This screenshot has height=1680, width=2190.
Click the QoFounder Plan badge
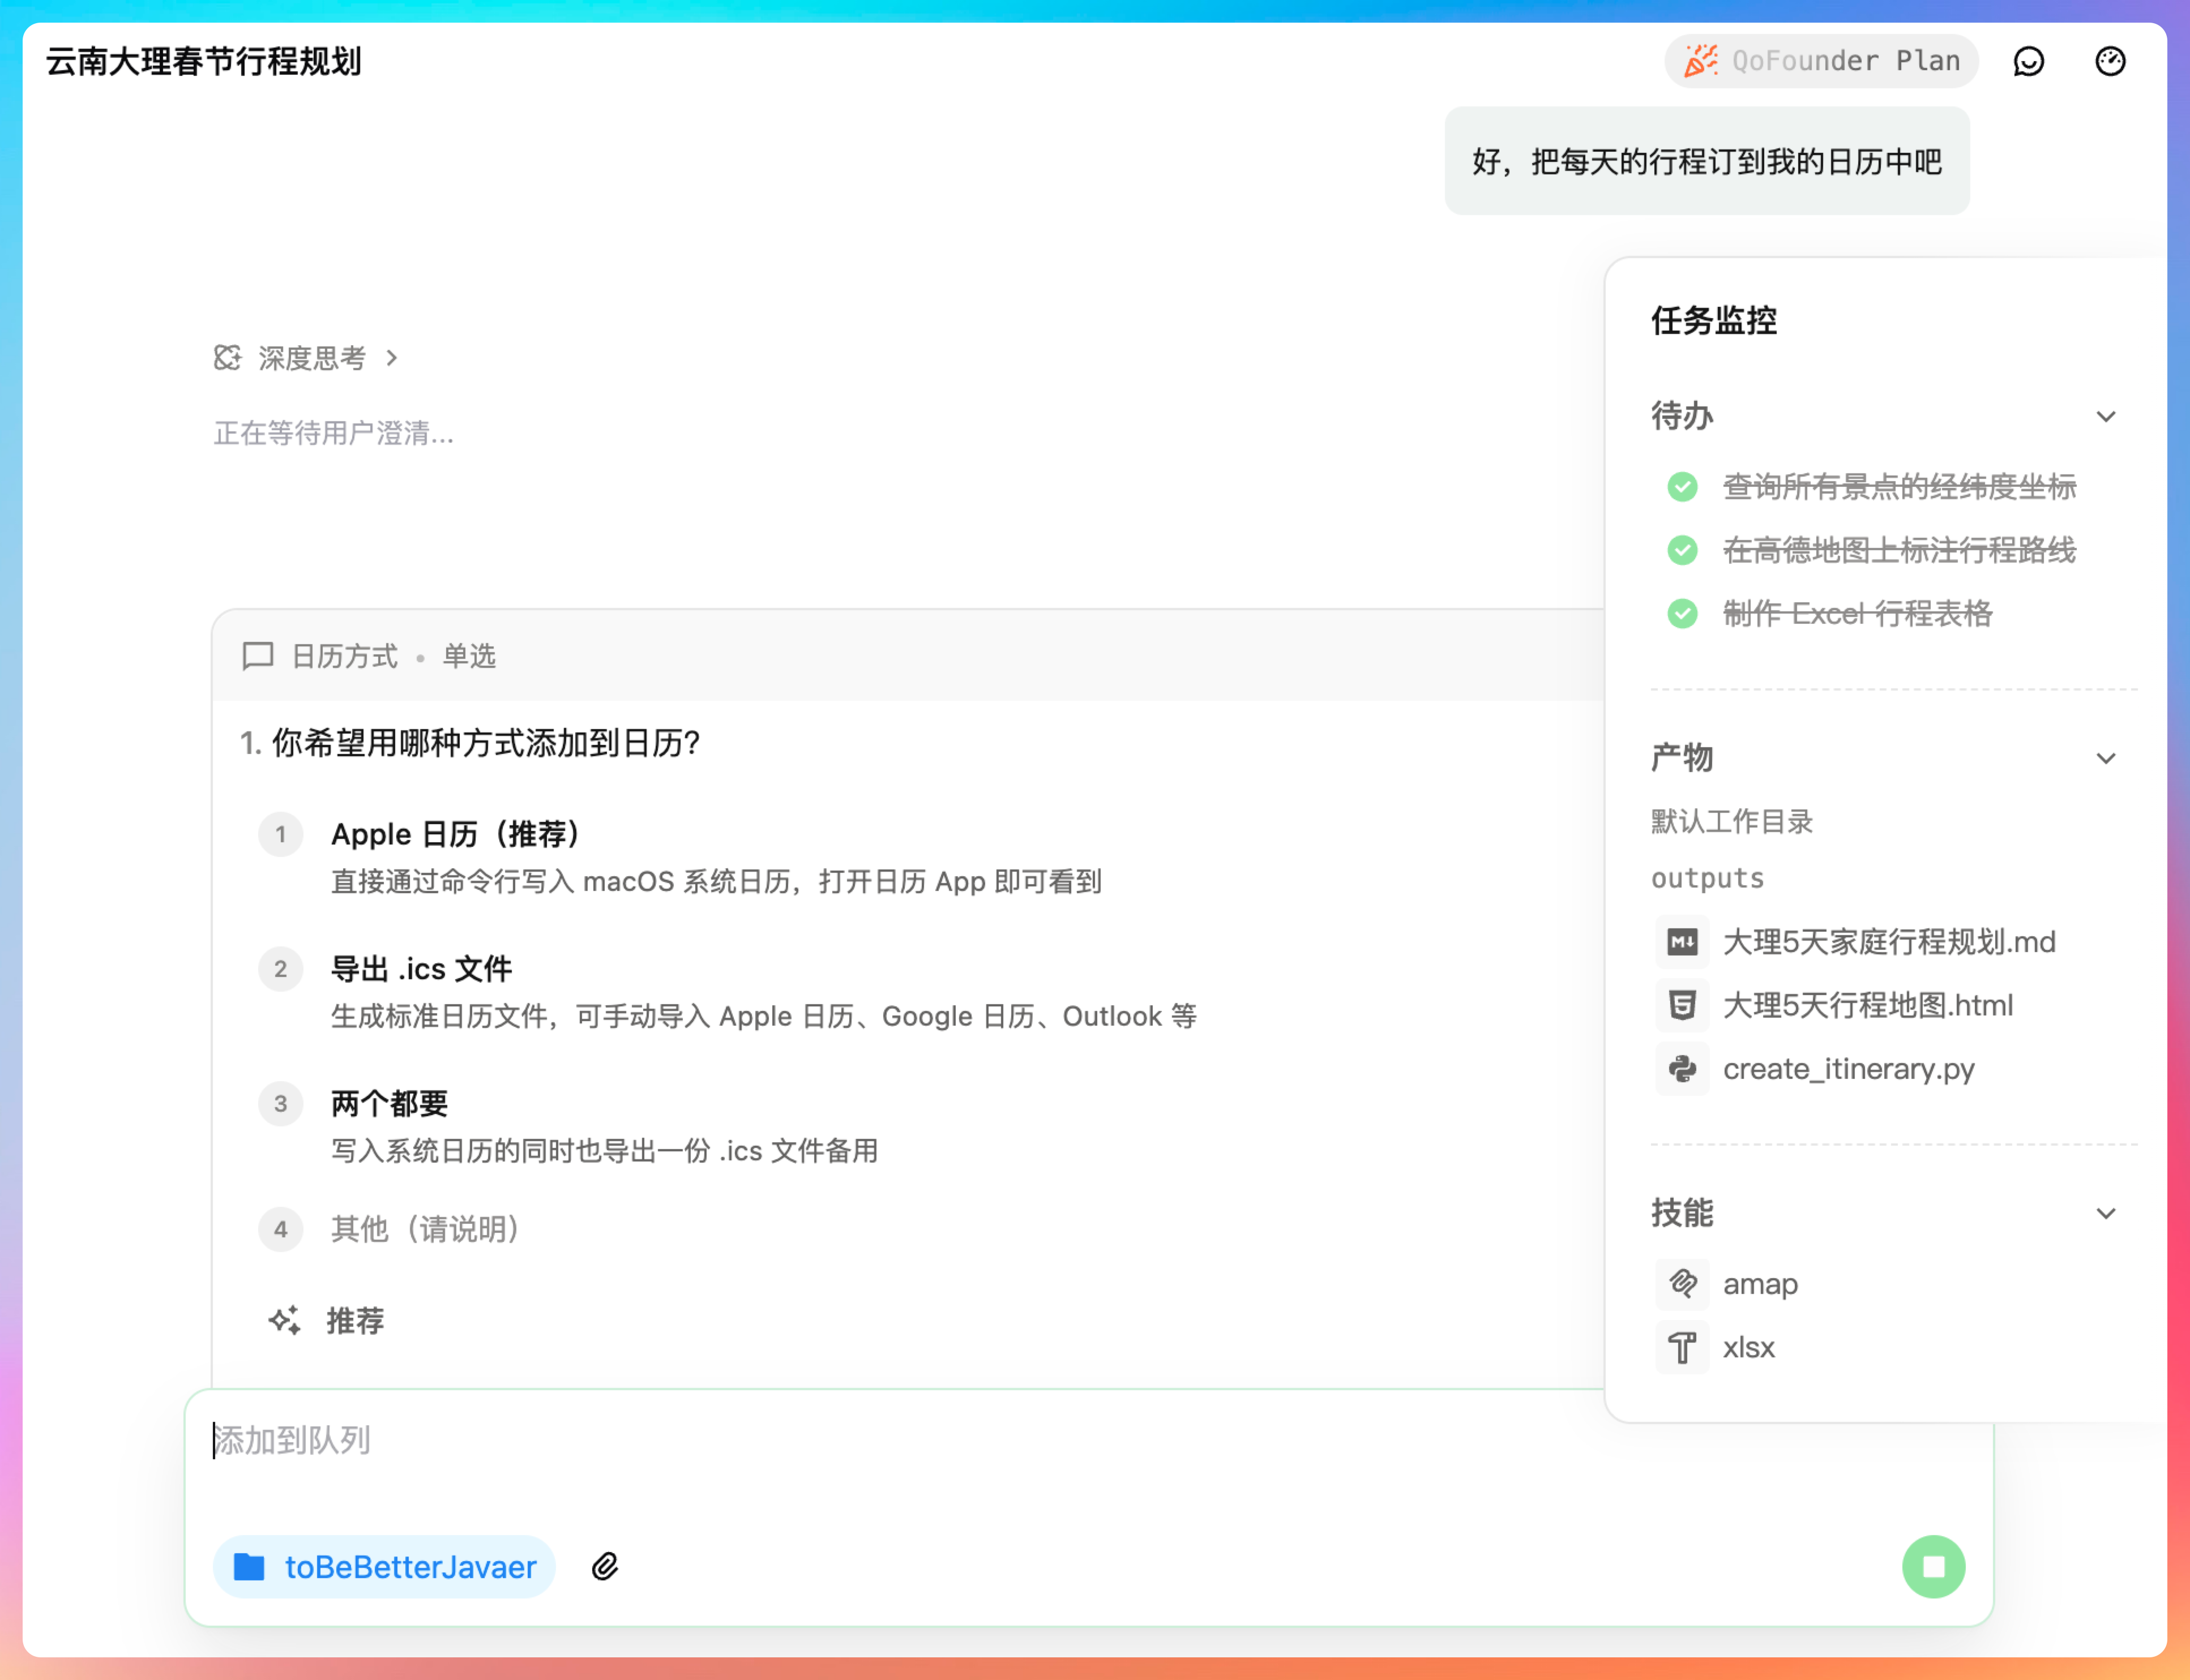coord(1821,61)
